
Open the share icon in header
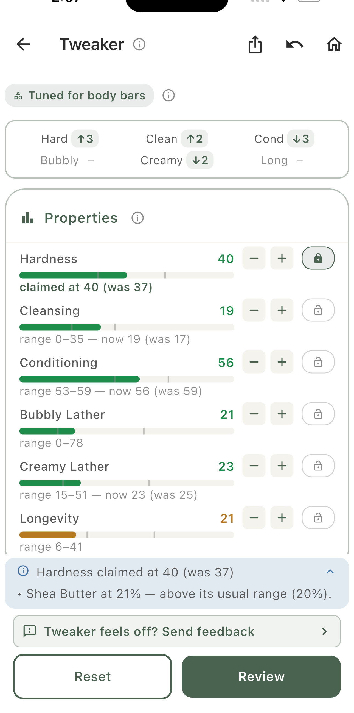coord(255,44)
